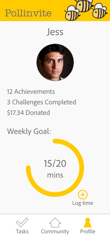Open the $17.34 Donated entry
Screen dimensions: 110x238
click(x=28, y=113)
